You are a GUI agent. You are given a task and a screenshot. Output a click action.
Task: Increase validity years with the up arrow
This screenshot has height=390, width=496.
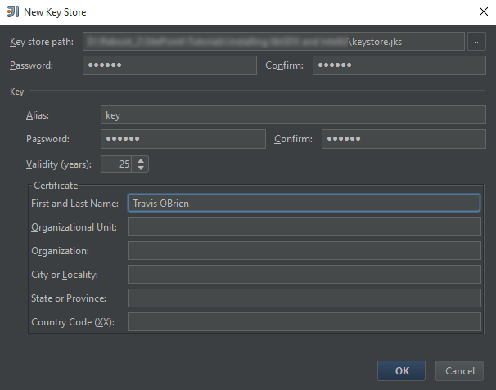[x=141, y=159]
